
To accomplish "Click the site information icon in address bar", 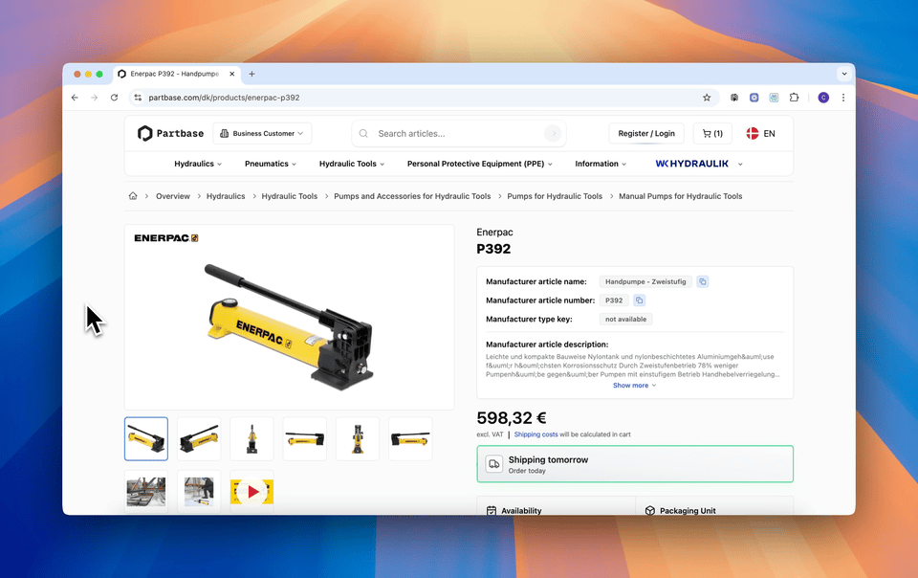I will (x=138, y=98).
